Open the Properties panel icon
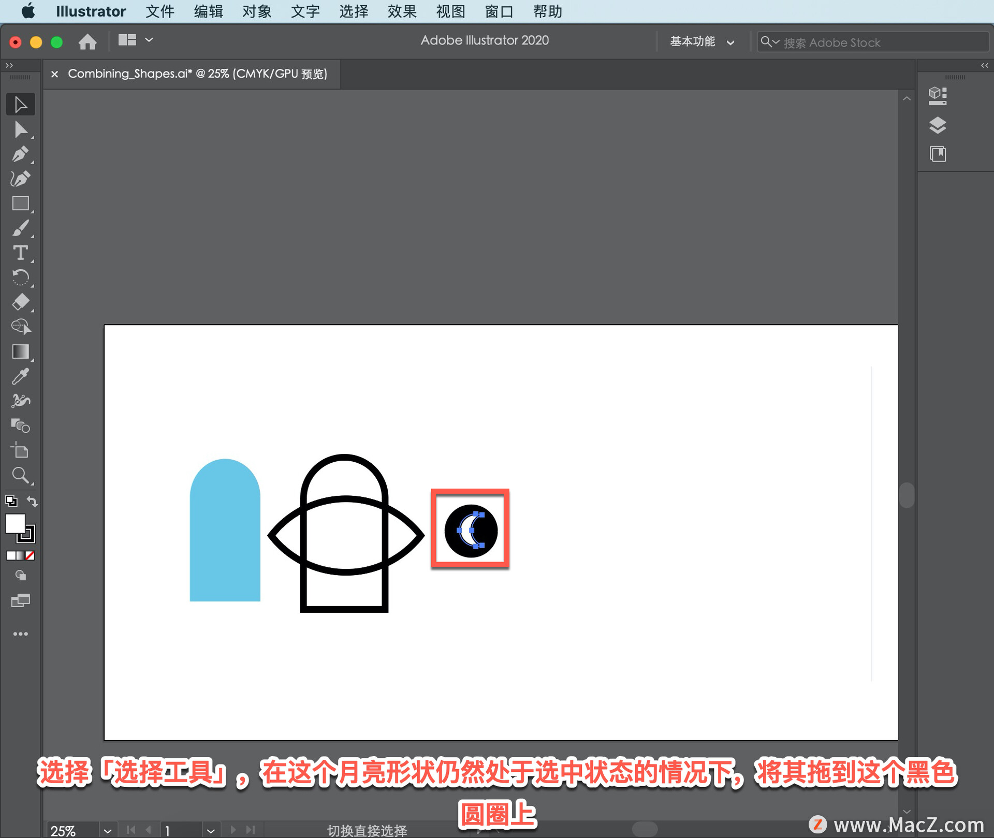This screenshot has width=994, height=838. coord(937,96)
